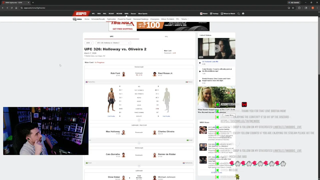Click the Michael Johnson name
The width and height of the screenshot is (320, 180).
point(166,177)
